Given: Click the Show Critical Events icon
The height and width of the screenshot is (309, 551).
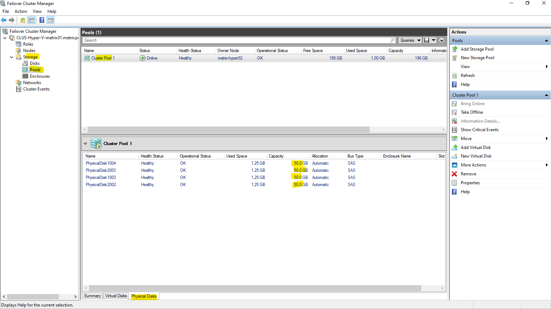Looking at the screenshot, I should (x=455, y=130).
